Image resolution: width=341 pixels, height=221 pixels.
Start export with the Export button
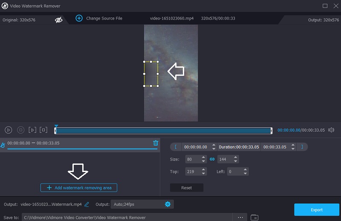(x=316, y=210)
